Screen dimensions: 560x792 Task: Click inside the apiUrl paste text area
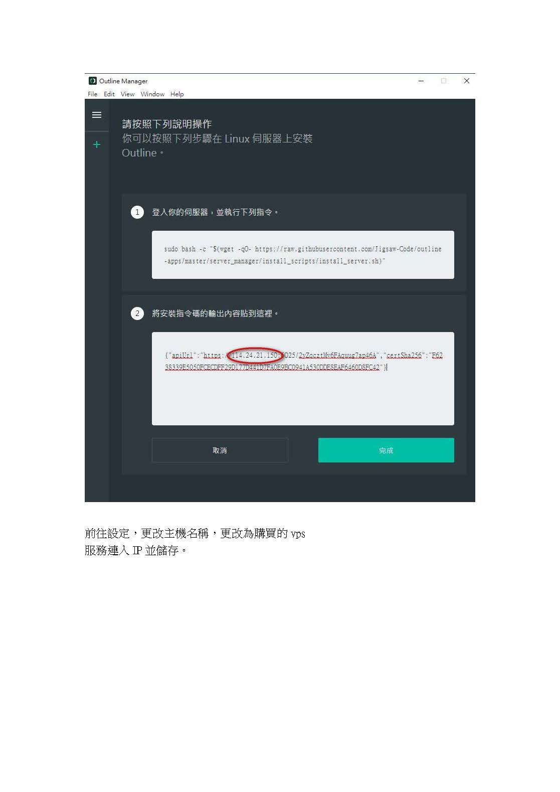click(x=303, y=379)
